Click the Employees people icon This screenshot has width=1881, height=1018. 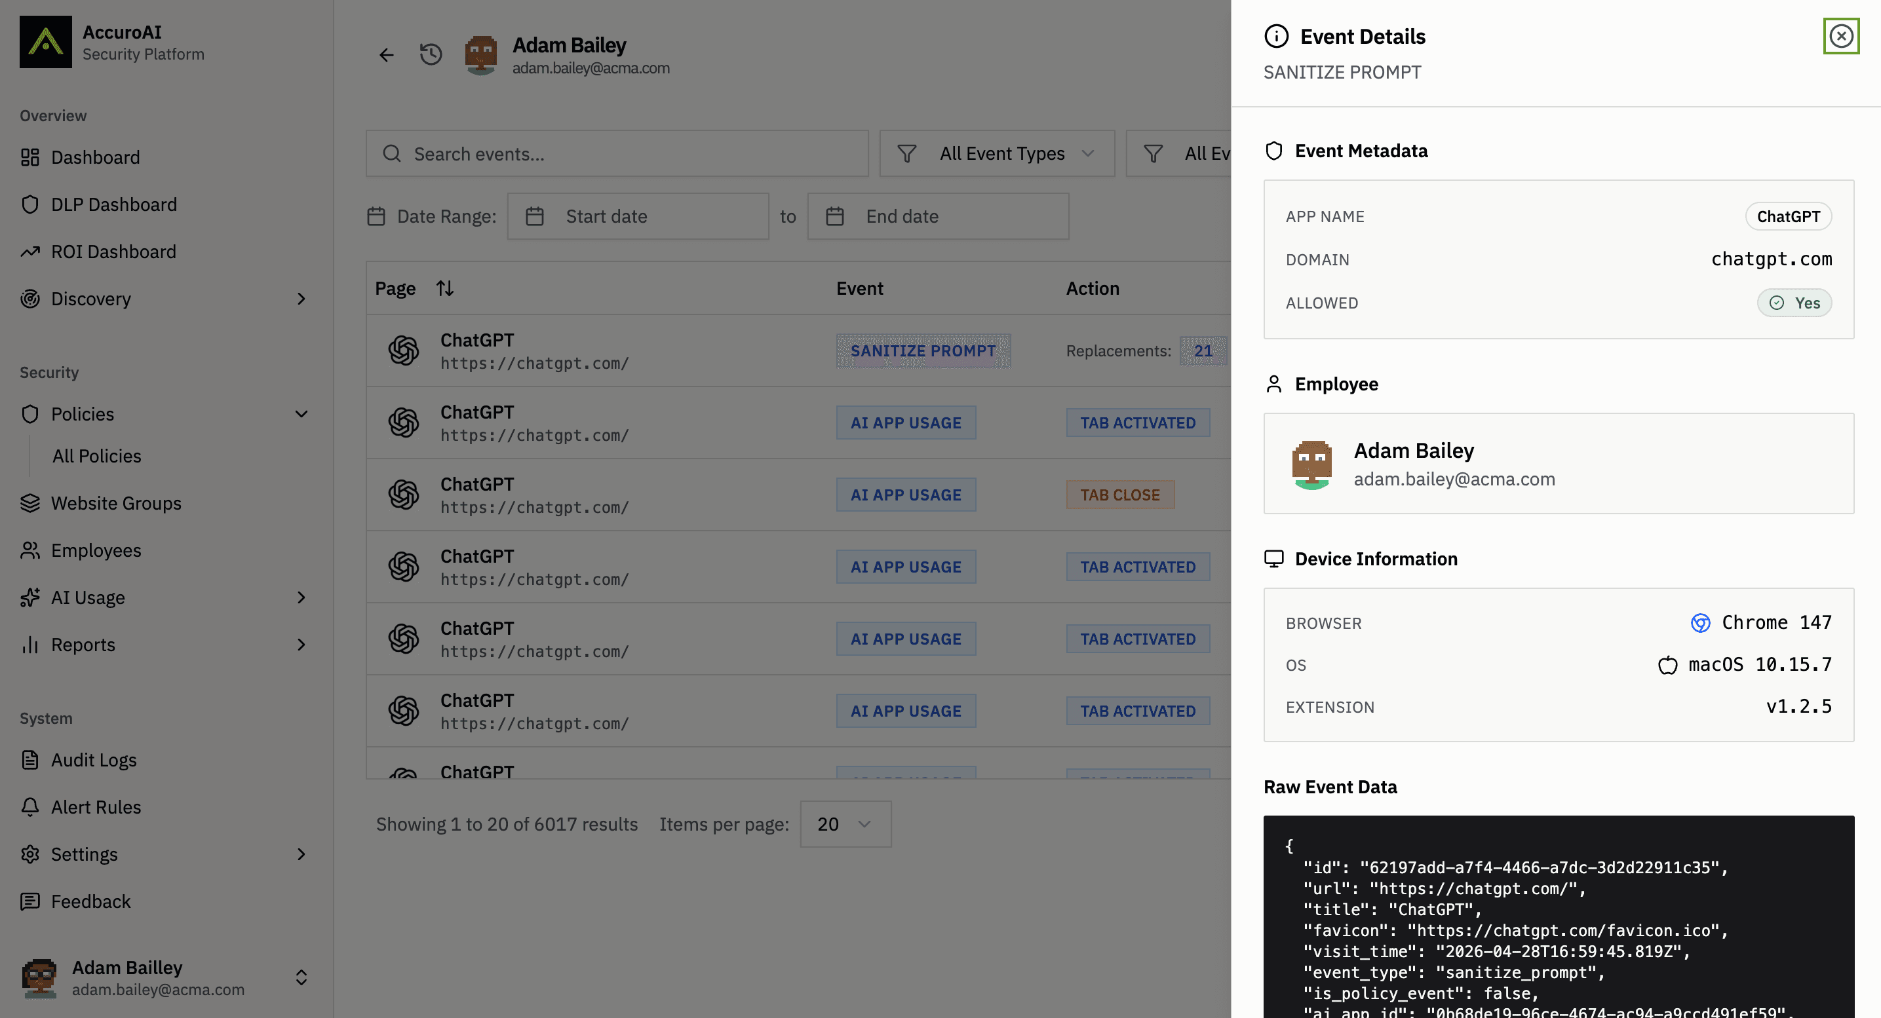pos(30,550)
